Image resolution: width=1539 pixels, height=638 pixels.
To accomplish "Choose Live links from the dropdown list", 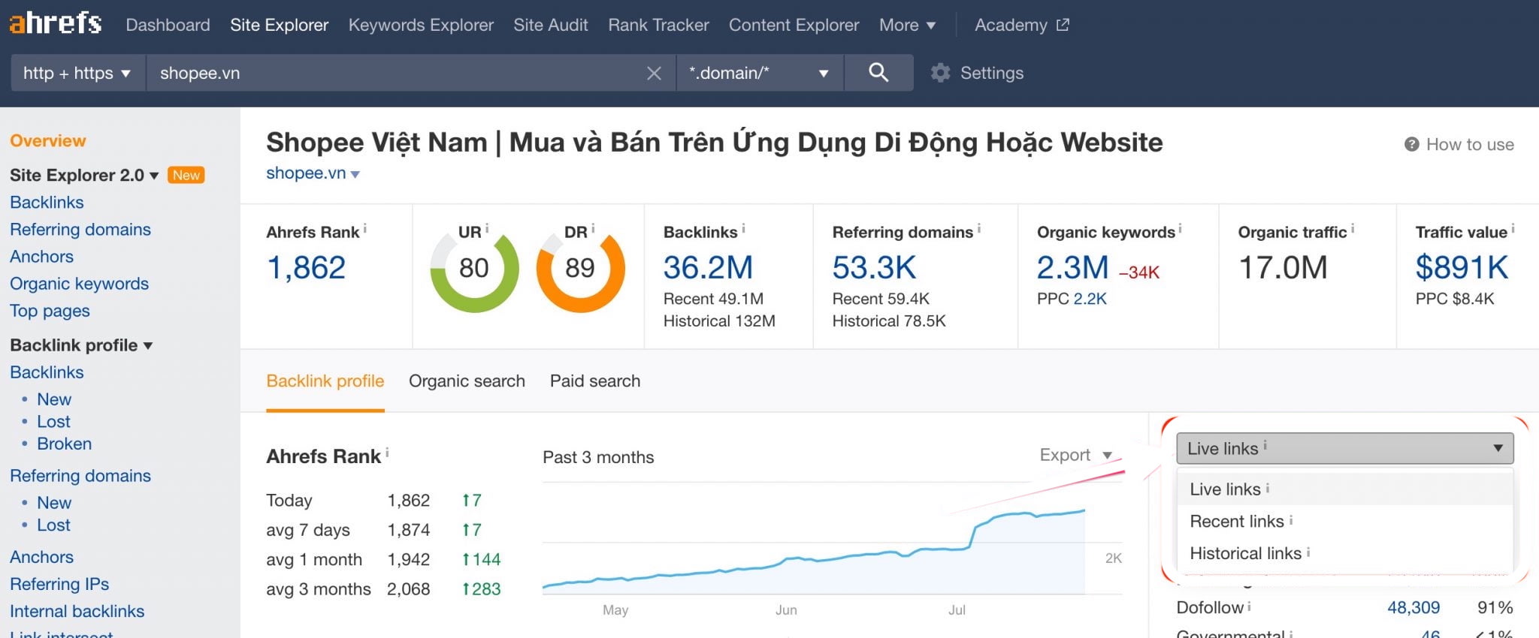I will pos(1344,489).
